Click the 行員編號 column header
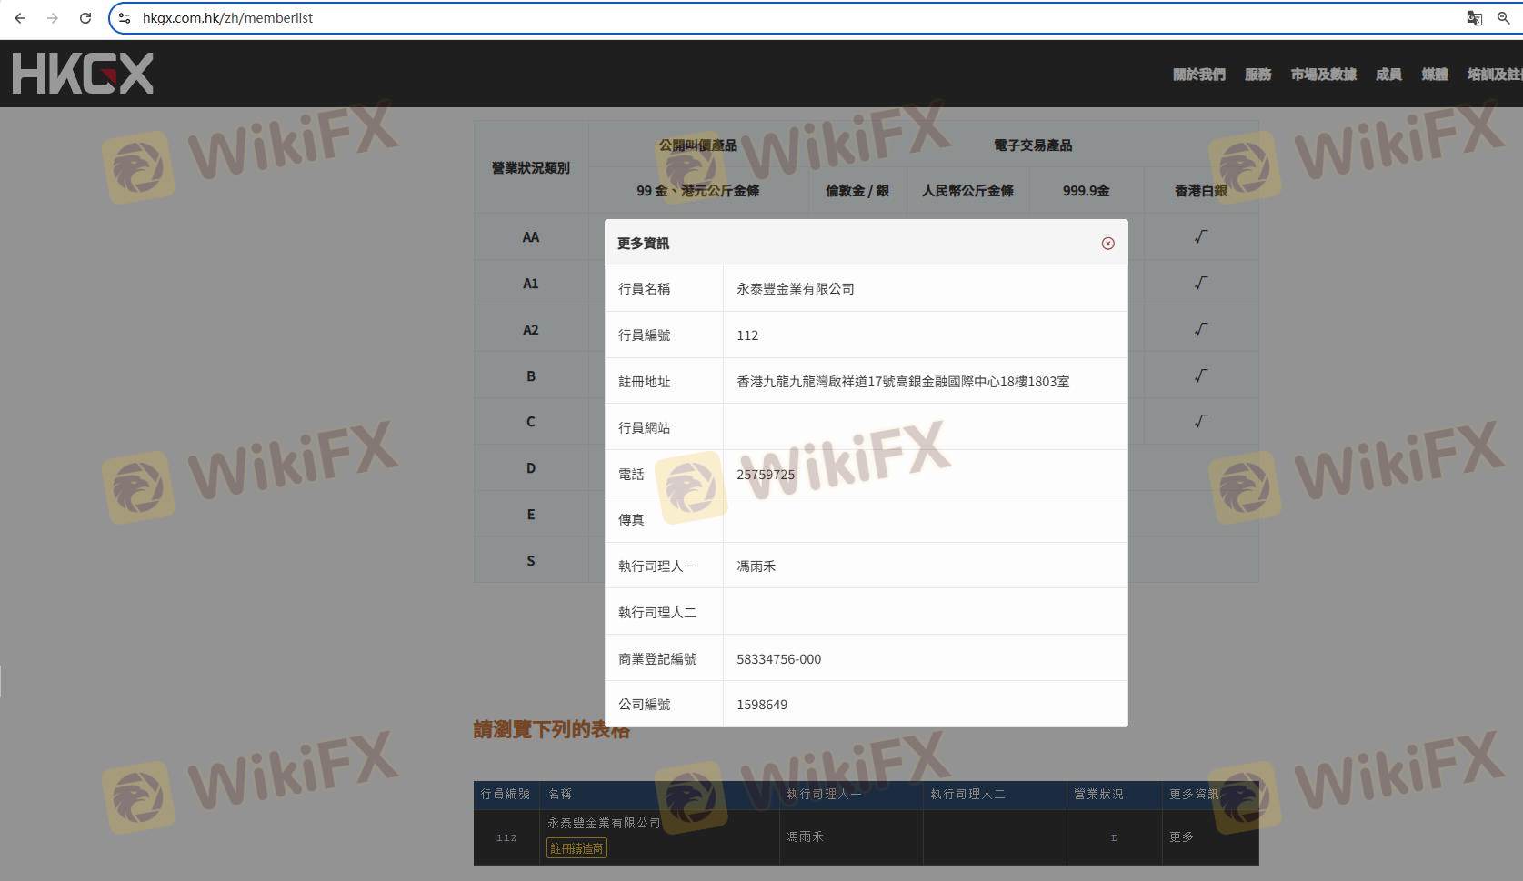The height and width of the screenshot is (881, 1523). pyautogui.click(x=506, y=795)
